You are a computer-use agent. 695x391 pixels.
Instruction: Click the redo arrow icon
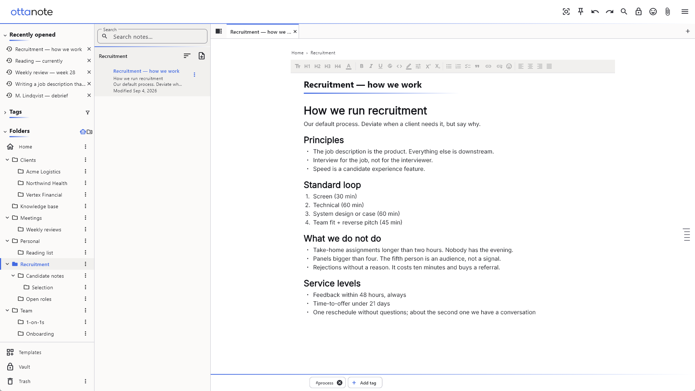point(610,12)
